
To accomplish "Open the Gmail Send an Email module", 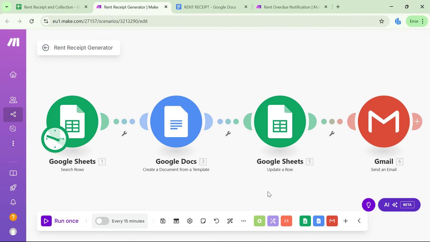I will click(x=384, y=121).
